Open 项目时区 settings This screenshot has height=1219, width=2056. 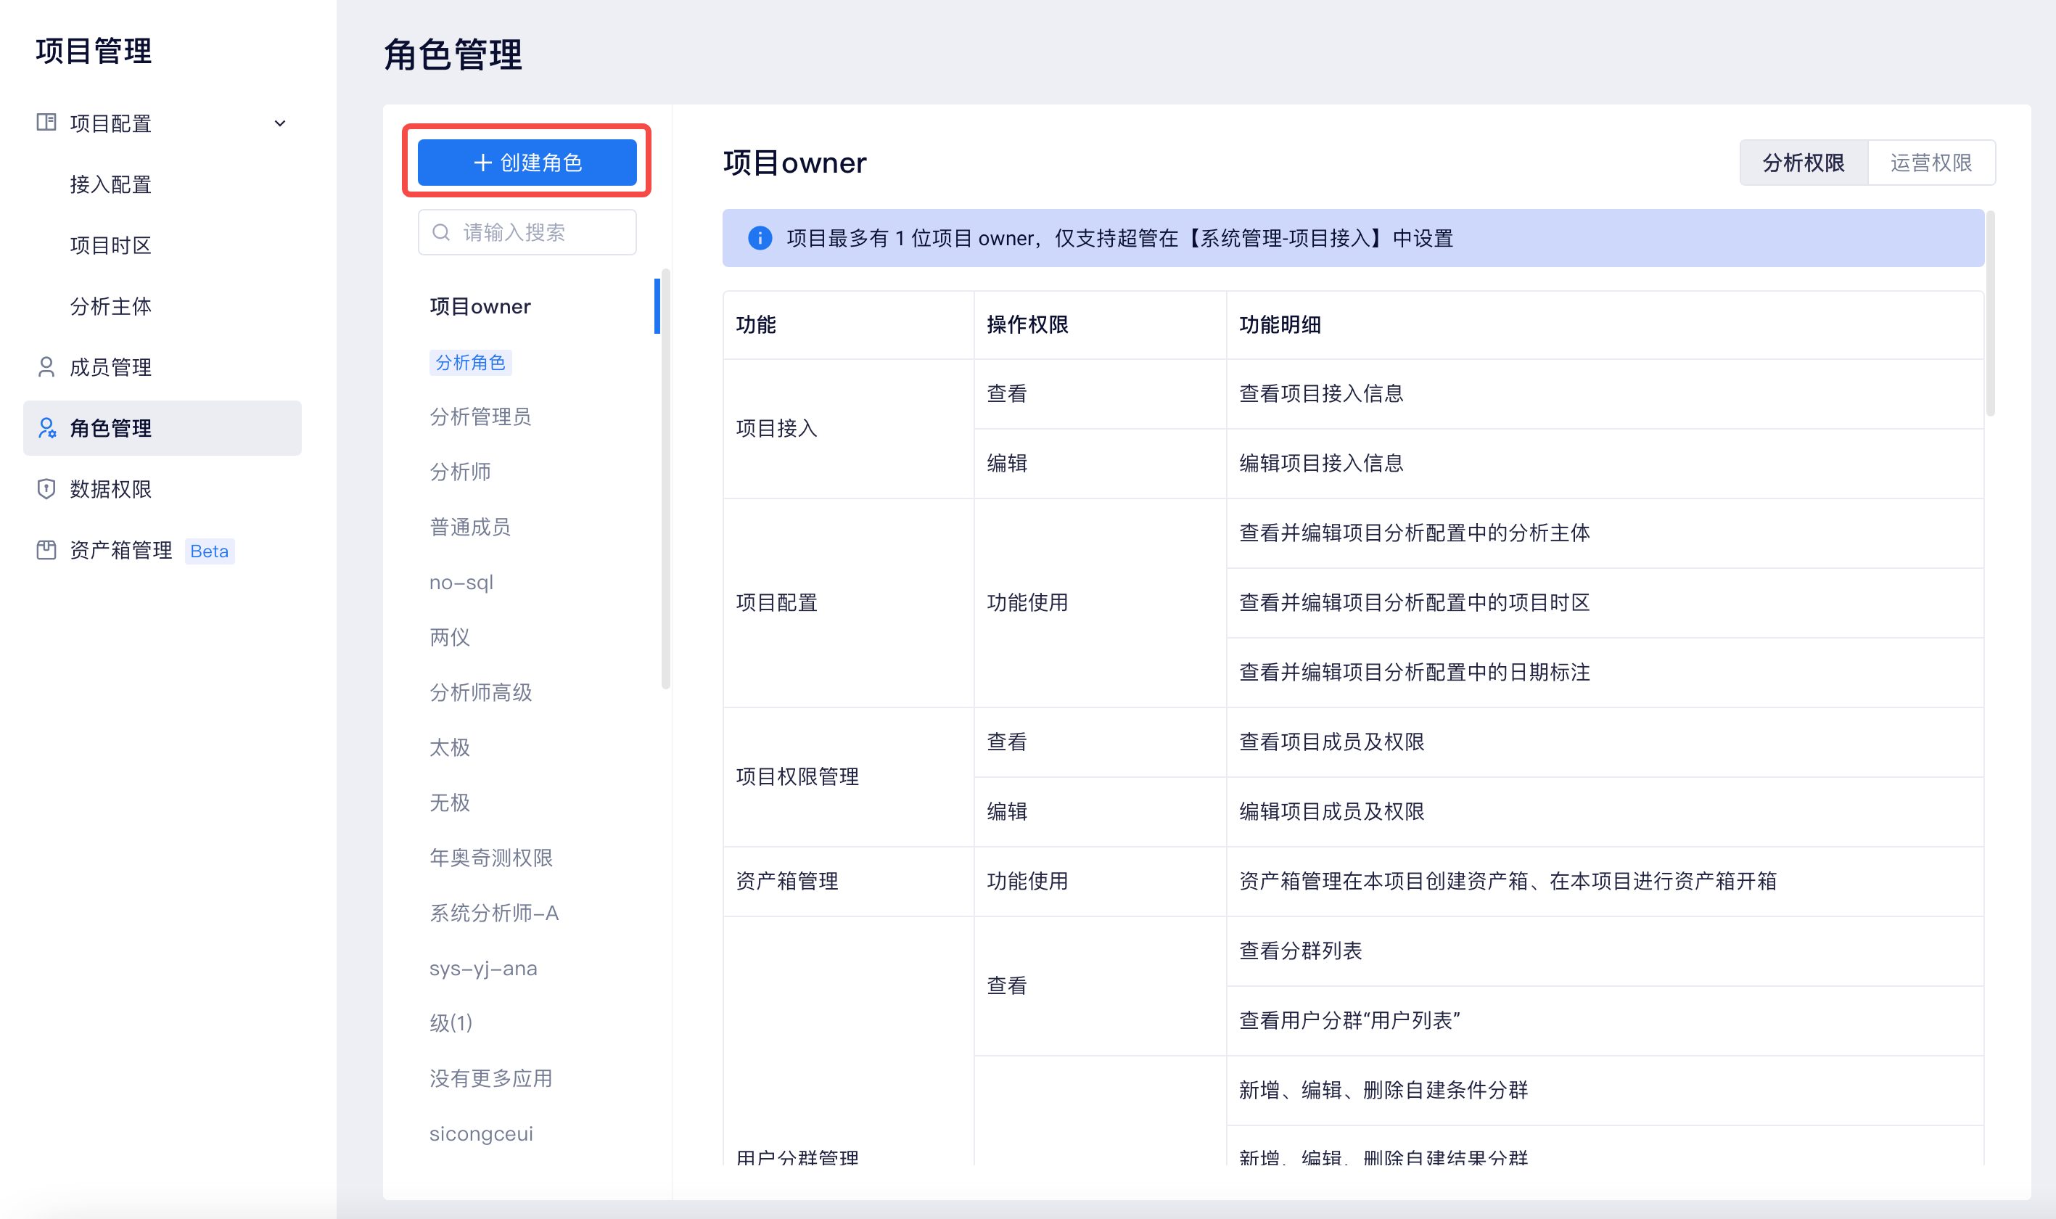(x=111, y=245)
